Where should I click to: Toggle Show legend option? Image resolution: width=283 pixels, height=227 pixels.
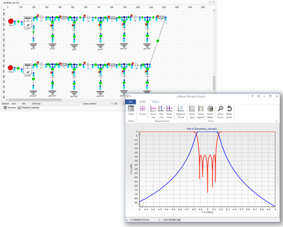coord(201,112)
